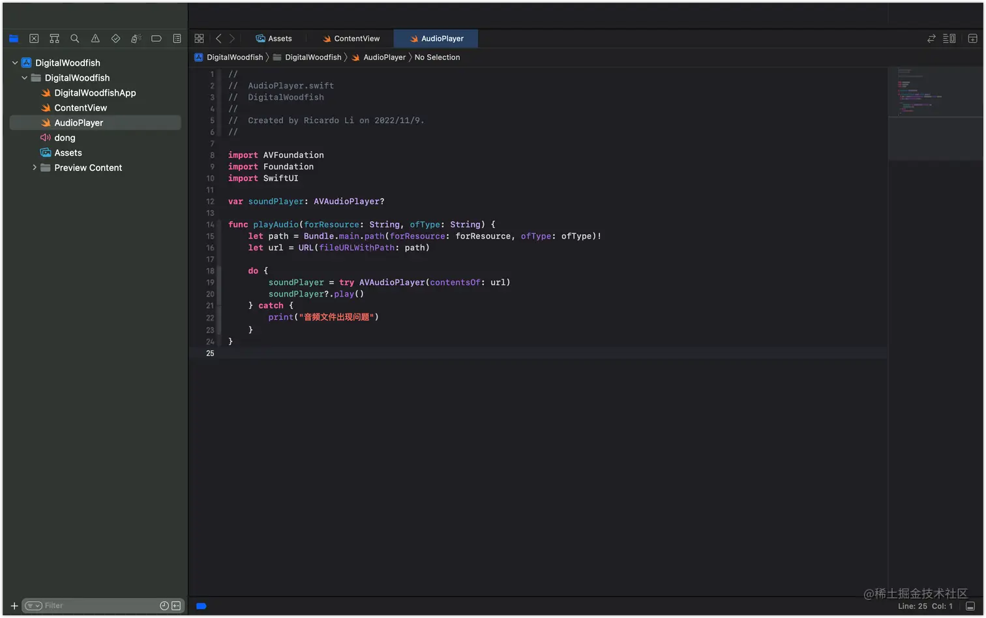Open the Test navigator diamond icon
Viewport: 986px width, 618px height.
tap(115, 38)
